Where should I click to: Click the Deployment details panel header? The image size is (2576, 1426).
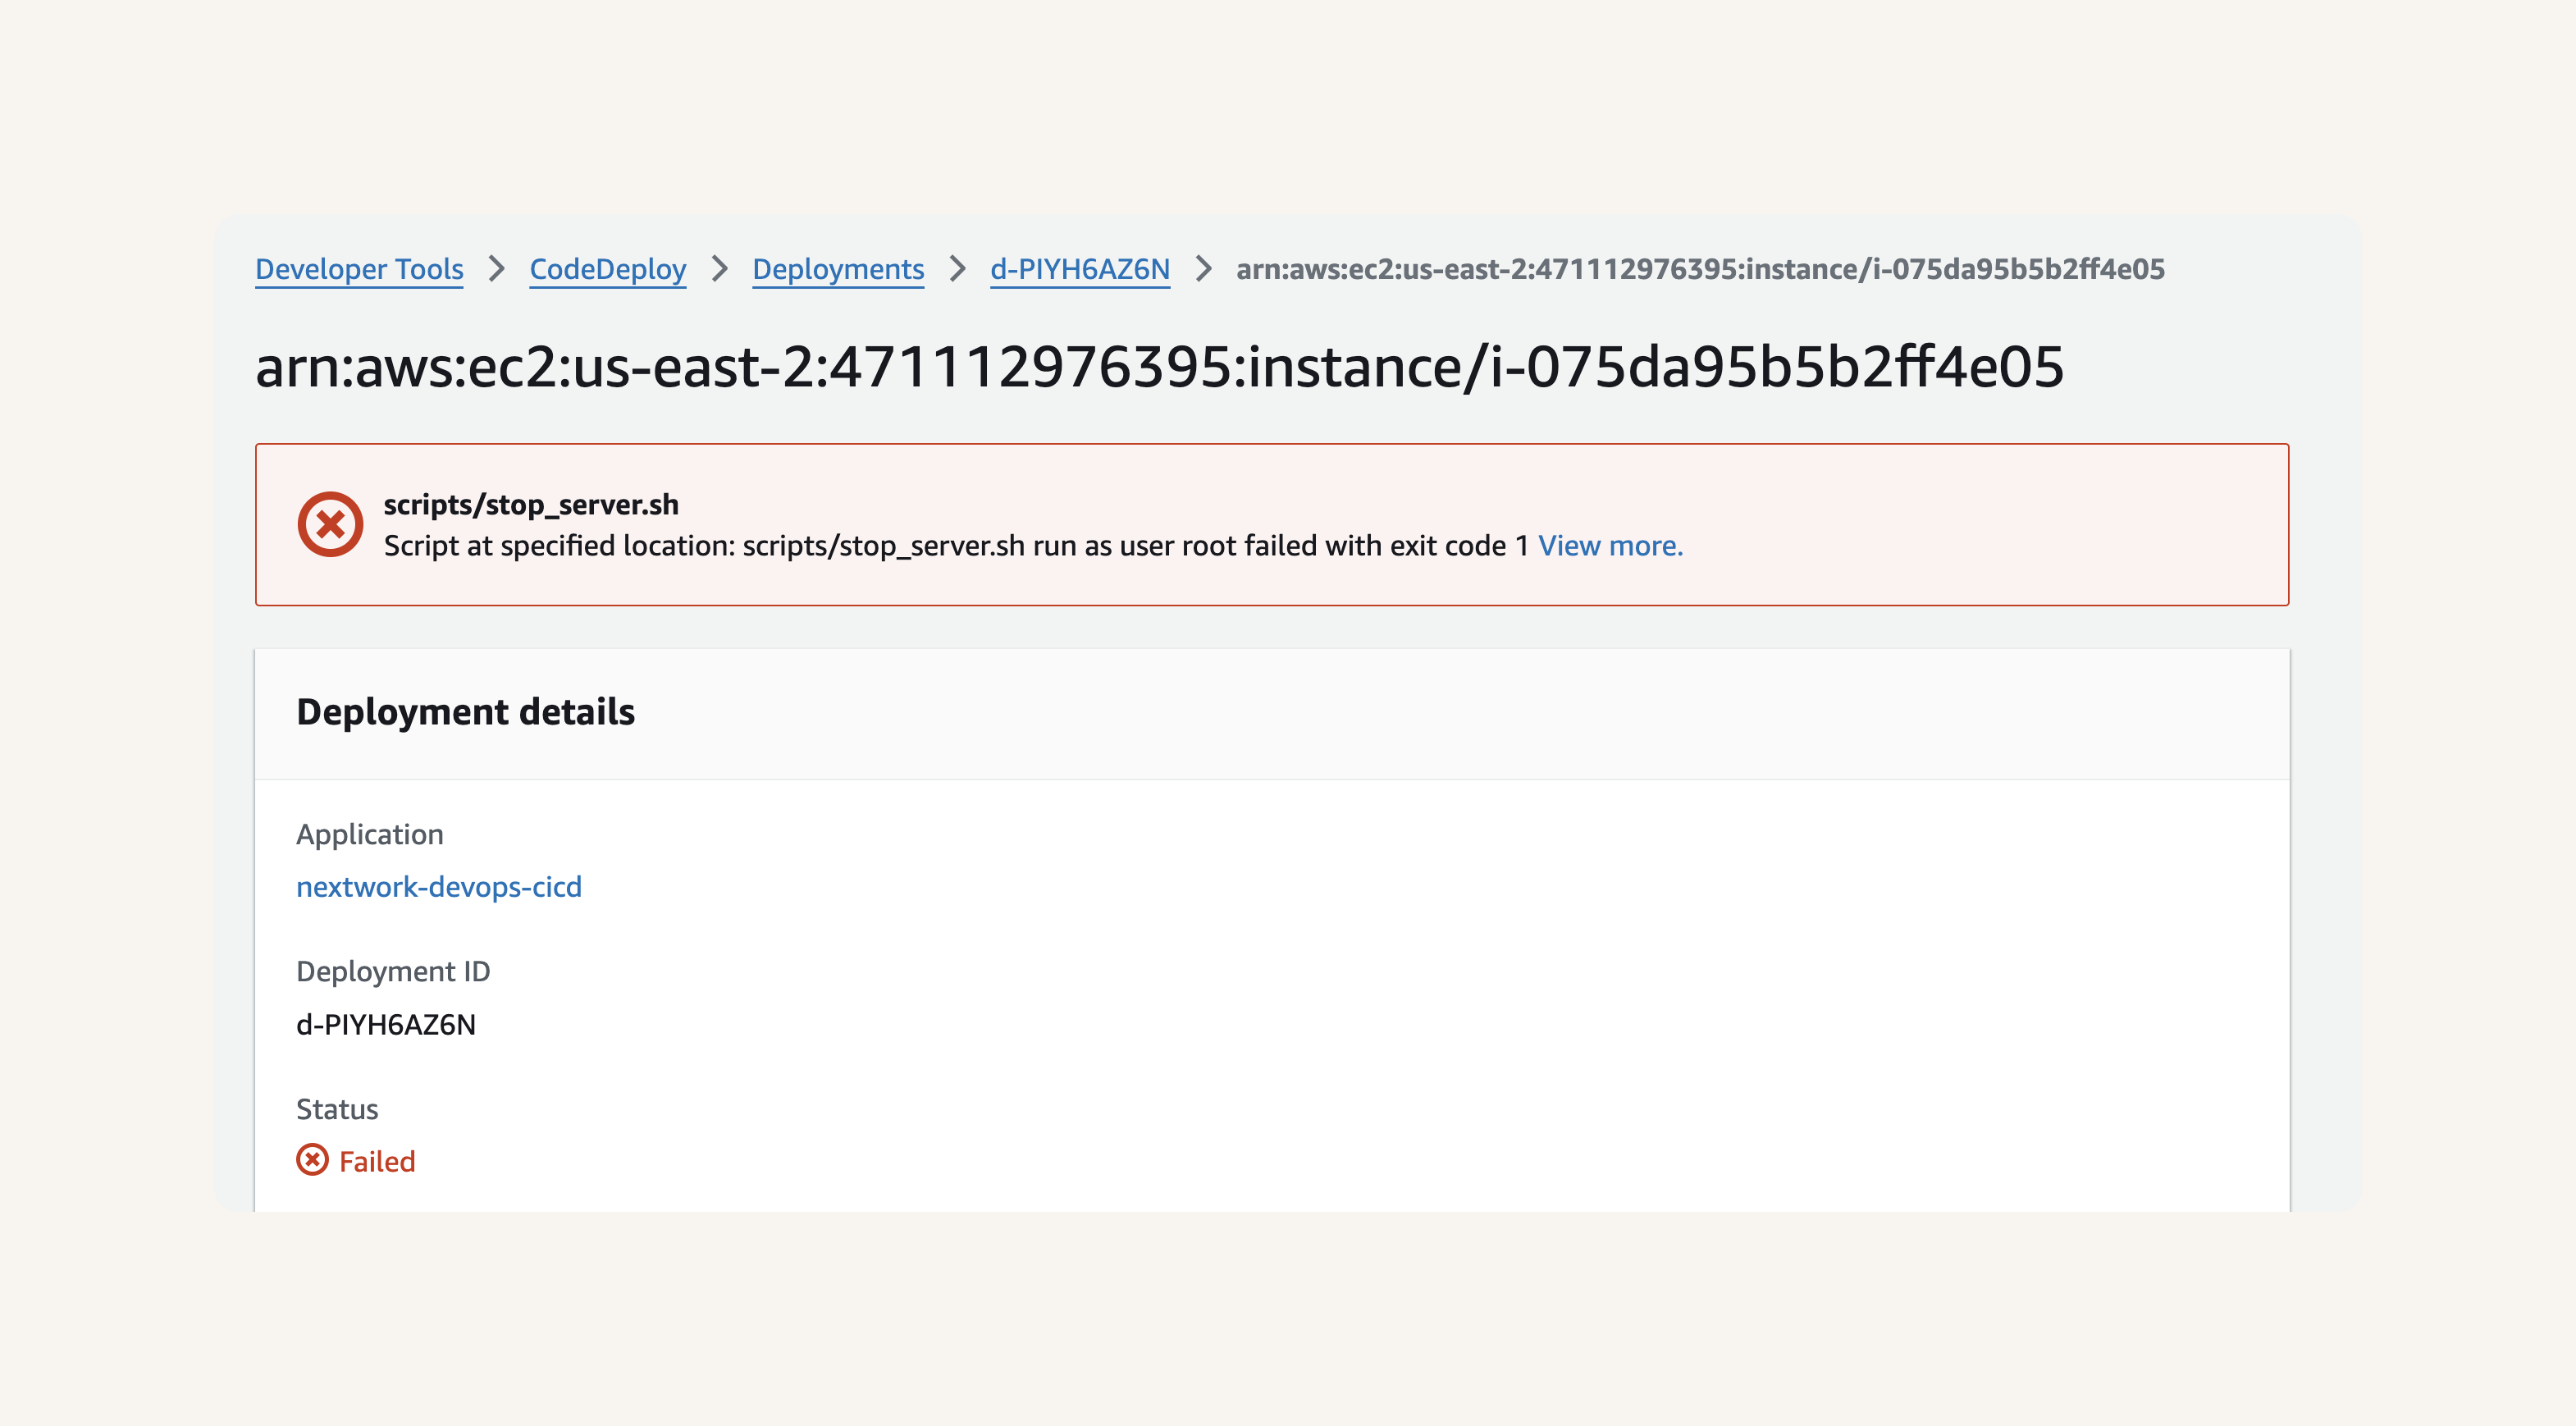pyautogui.click(x=1272, y=713)
